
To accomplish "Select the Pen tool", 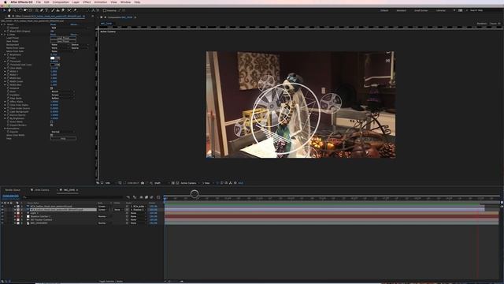I will pos(42,10).
